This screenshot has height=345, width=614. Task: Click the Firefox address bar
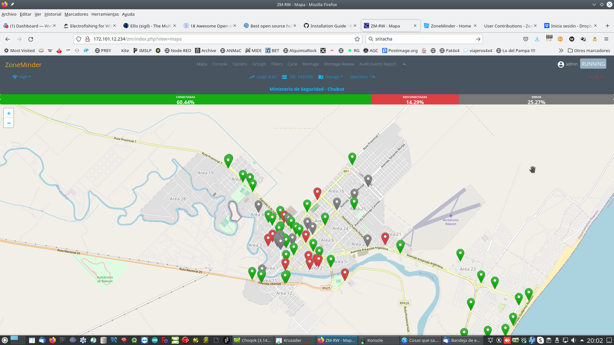(x=218, y=39)
